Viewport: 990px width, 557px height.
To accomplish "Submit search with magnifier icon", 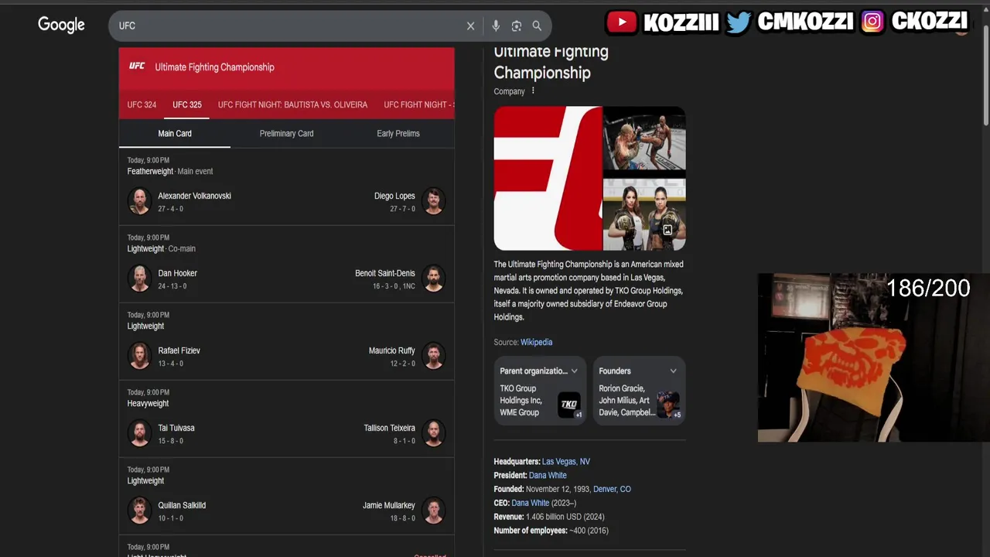I will [x=537, y=26].
